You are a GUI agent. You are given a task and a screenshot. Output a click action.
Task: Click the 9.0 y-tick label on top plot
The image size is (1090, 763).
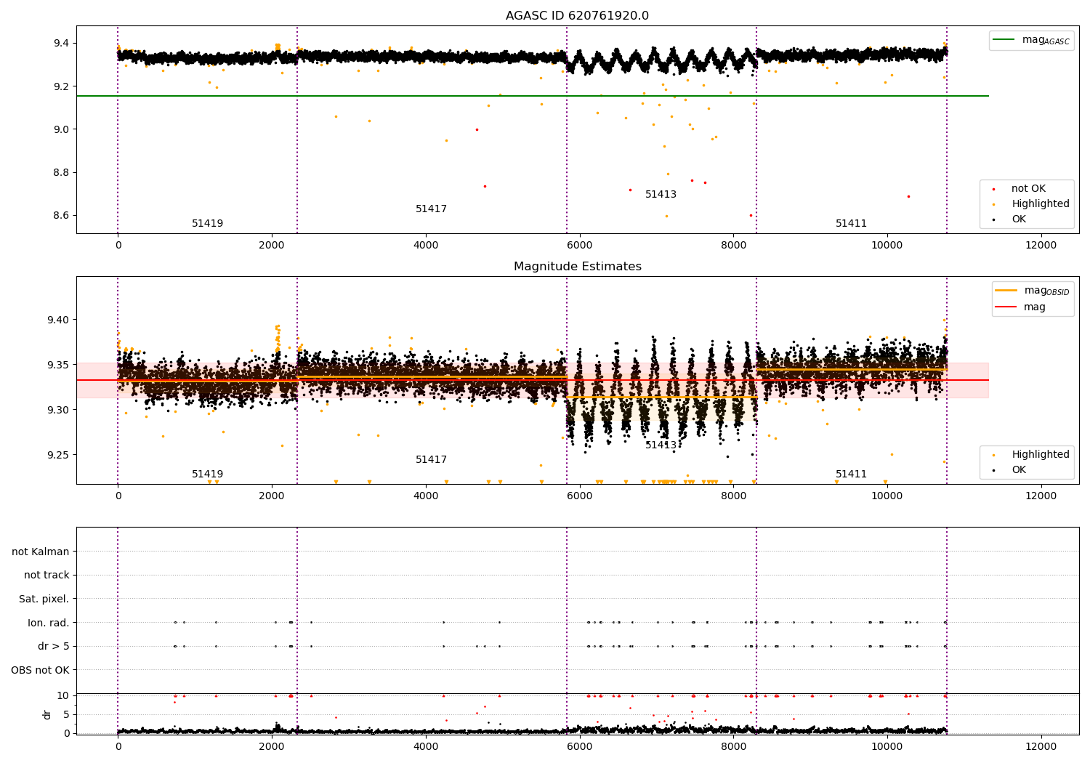tap(61, 129)
